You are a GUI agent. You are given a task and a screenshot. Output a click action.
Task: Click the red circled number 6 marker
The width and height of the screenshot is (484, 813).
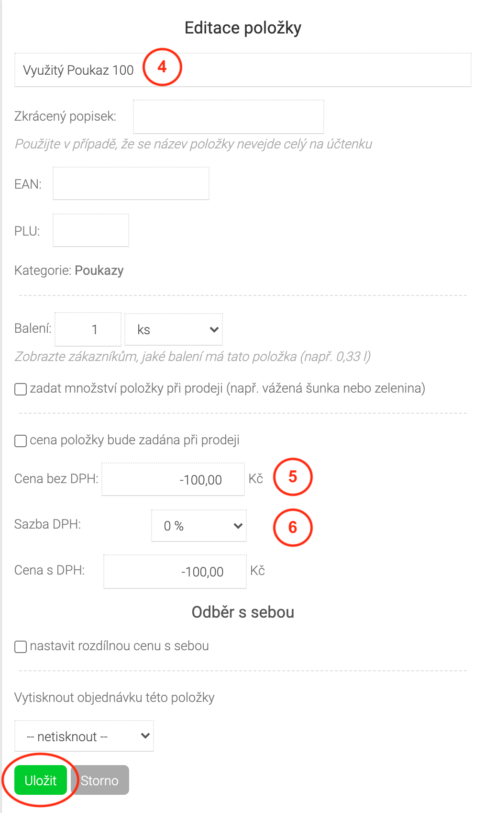293,527
